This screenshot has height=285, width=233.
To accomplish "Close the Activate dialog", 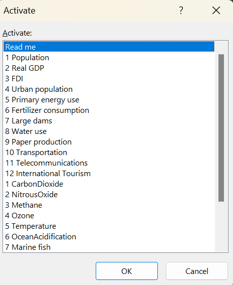I will (x=216, y=11).
